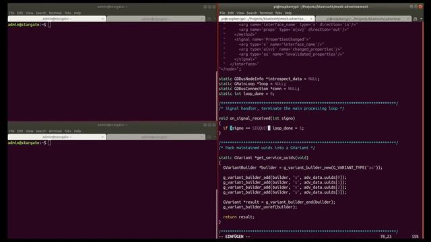Click the 'GVariantBuilder *builder = g_variant_builder_new' line
431x242 pixels.
point(302,167)
